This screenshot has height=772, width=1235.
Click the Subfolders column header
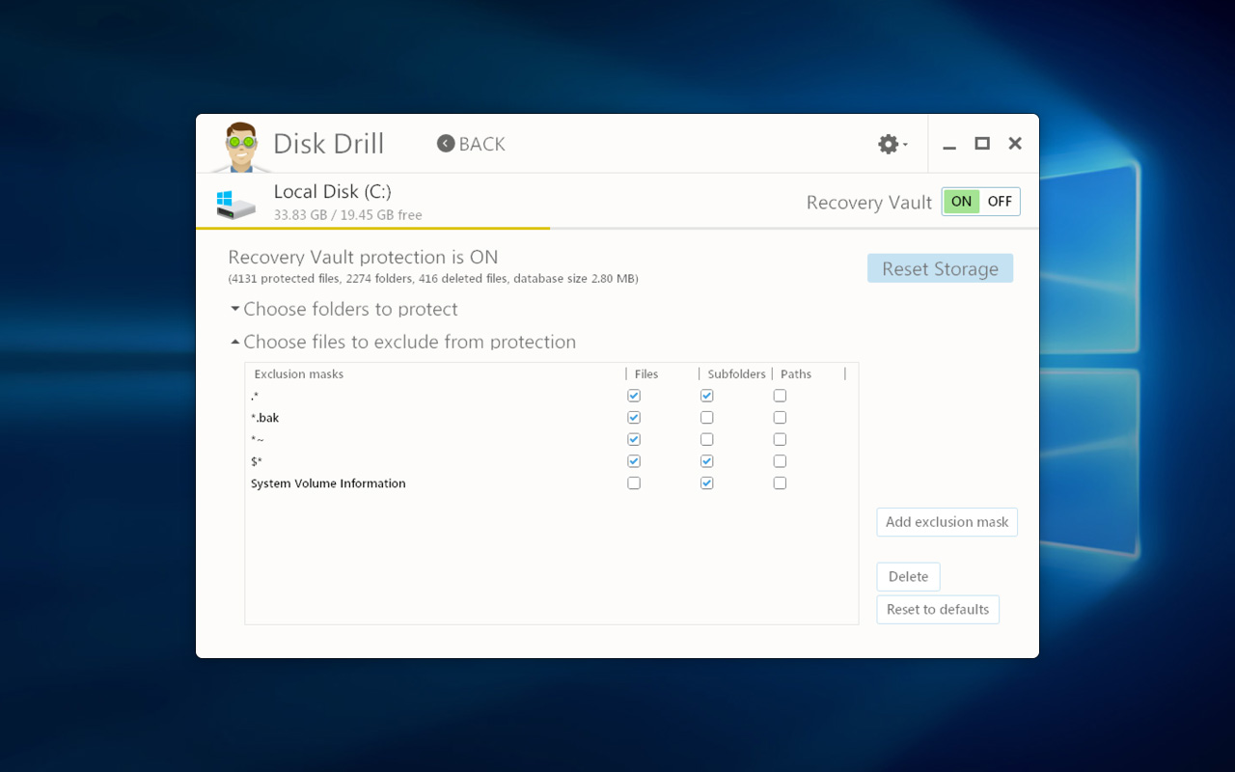pos(736,374)
